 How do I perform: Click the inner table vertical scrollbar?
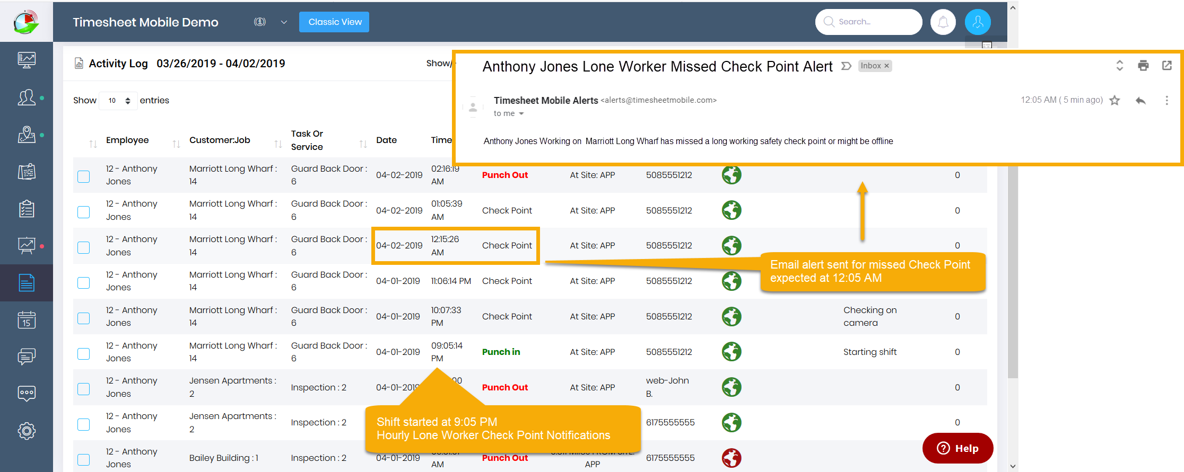[x=1013, y=272]
